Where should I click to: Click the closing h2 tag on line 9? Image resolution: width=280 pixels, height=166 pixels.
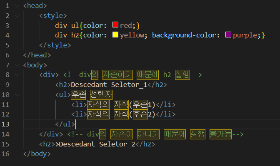click(x=157, y=85)
